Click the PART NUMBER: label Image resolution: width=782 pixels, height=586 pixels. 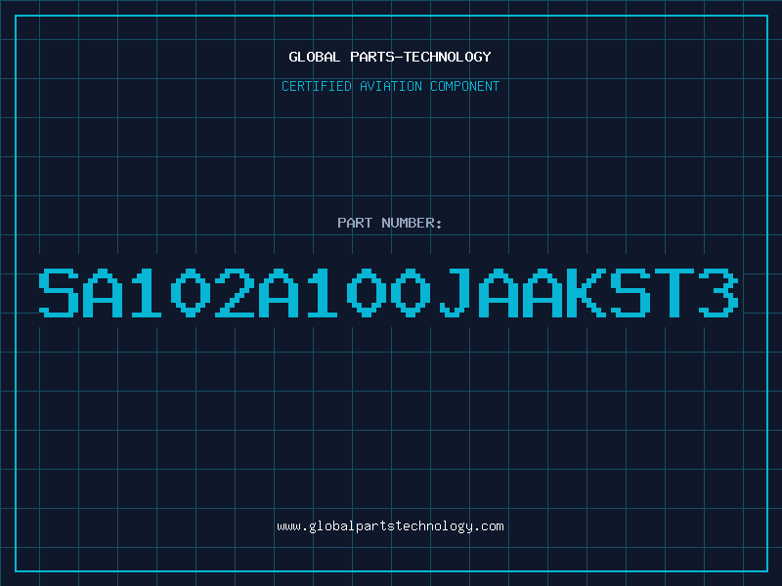click(390, 223)
